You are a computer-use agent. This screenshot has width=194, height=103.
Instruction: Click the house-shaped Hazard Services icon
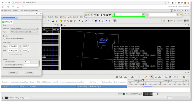[120, 77]
